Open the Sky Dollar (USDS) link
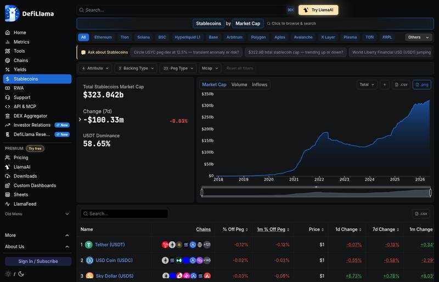 pyautogui.click(x=115, y=276)
